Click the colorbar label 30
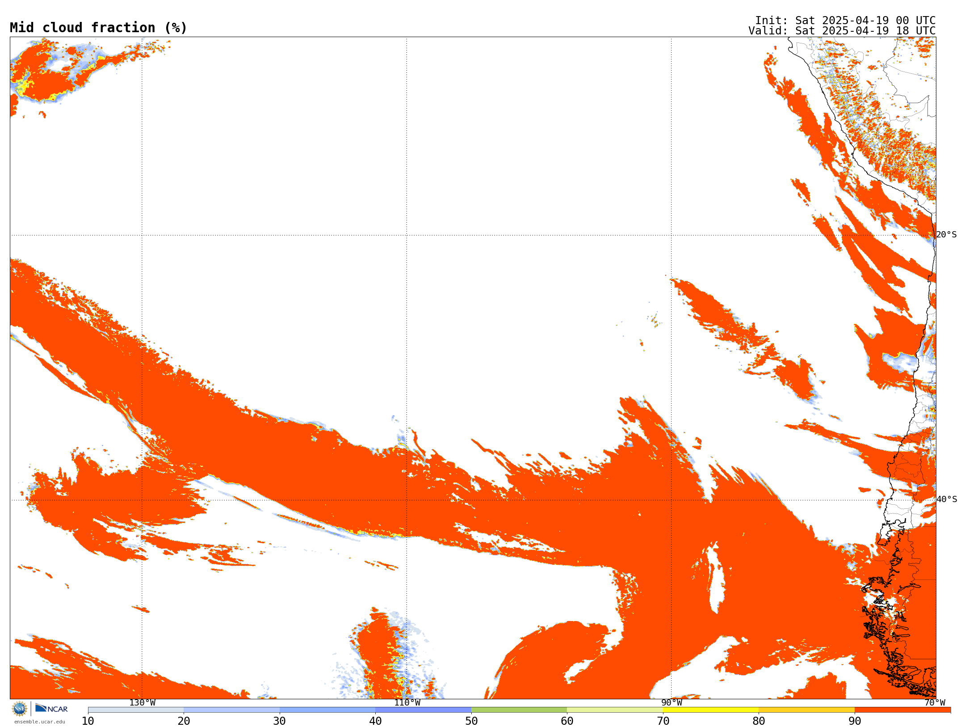The width and height of the screenshot is (965, 727). [x=280, y=721]
